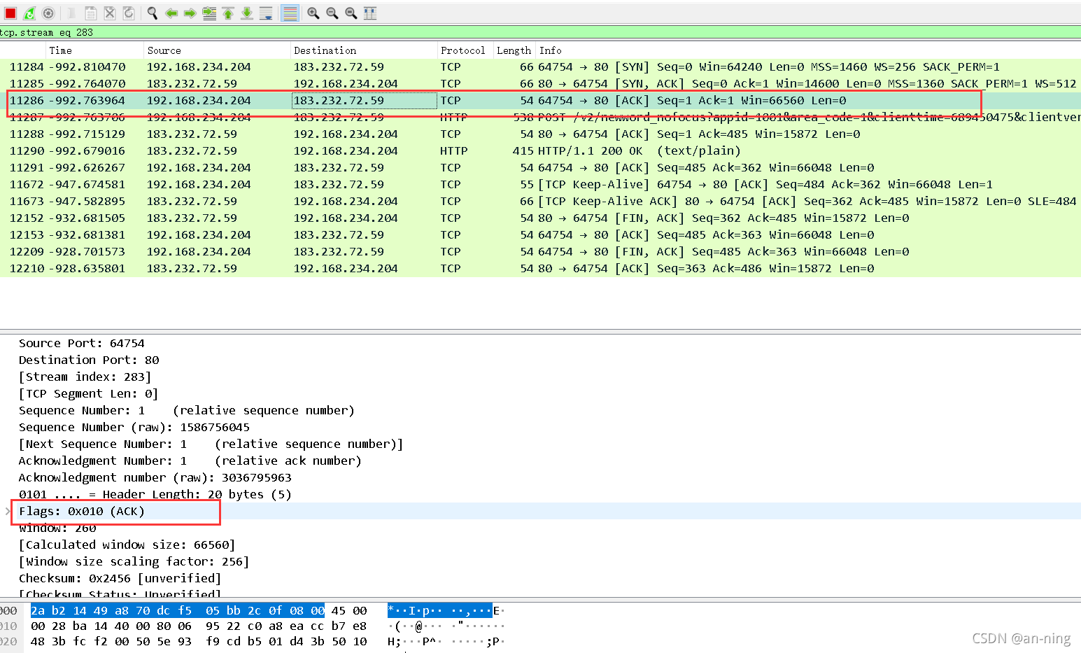Select packet 11284 SYN row

tap(540, 66)
